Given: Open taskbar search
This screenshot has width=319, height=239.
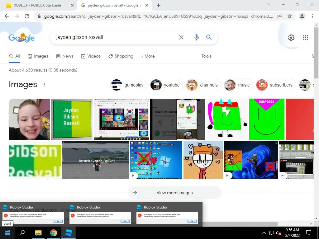Looking at the screenshot, I should [x=22, y=233].
